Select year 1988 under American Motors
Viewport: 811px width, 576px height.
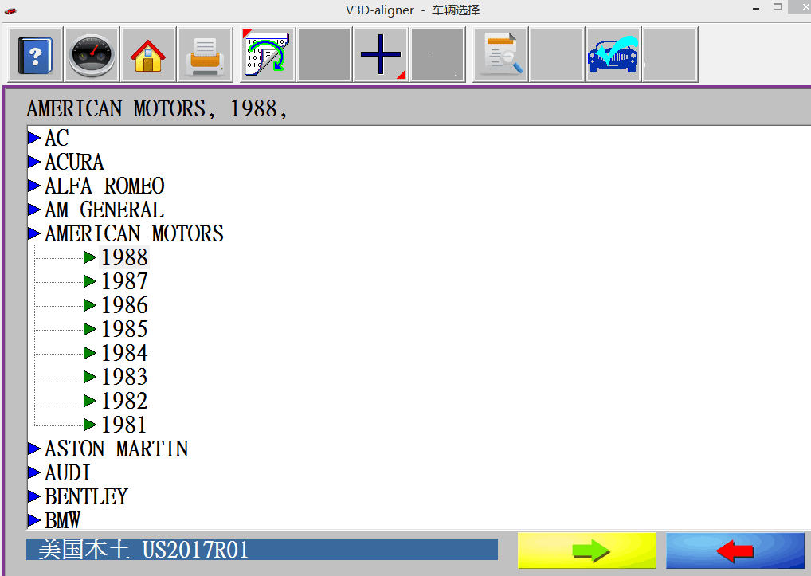pos(124,257)
